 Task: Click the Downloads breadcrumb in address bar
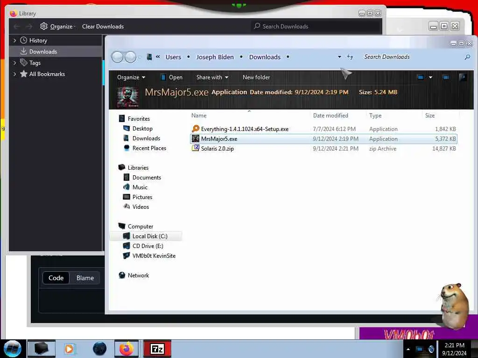click(x=265, y=57)
